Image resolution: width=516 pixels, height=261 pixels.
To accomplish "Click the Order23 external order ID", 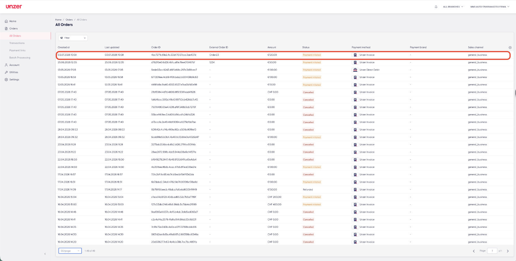I will point(214,55).
